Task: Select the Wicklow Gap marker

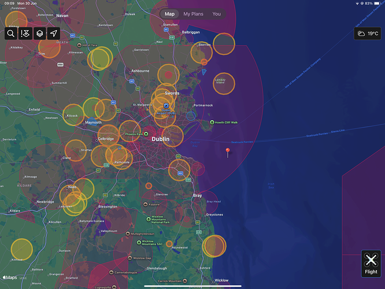Action: (x=129, y=258)
